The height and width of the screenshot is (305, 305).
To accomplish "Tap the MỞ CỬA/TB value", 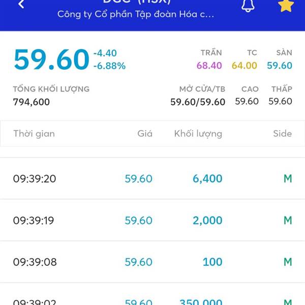I will coord(198,102).
